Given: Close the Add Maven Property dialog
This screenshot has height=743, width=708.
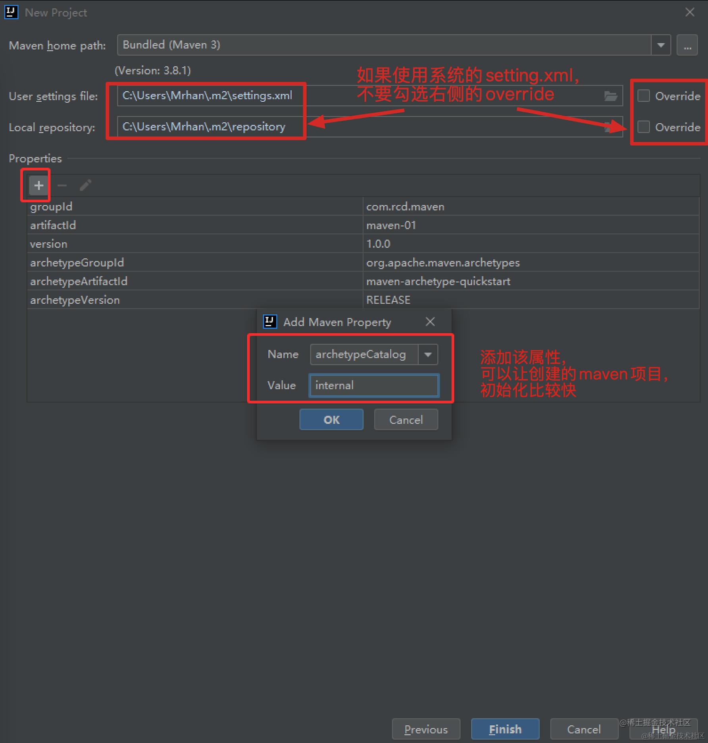Looking at the screenshot, I should pyautogui.click(x=430, y=321).
